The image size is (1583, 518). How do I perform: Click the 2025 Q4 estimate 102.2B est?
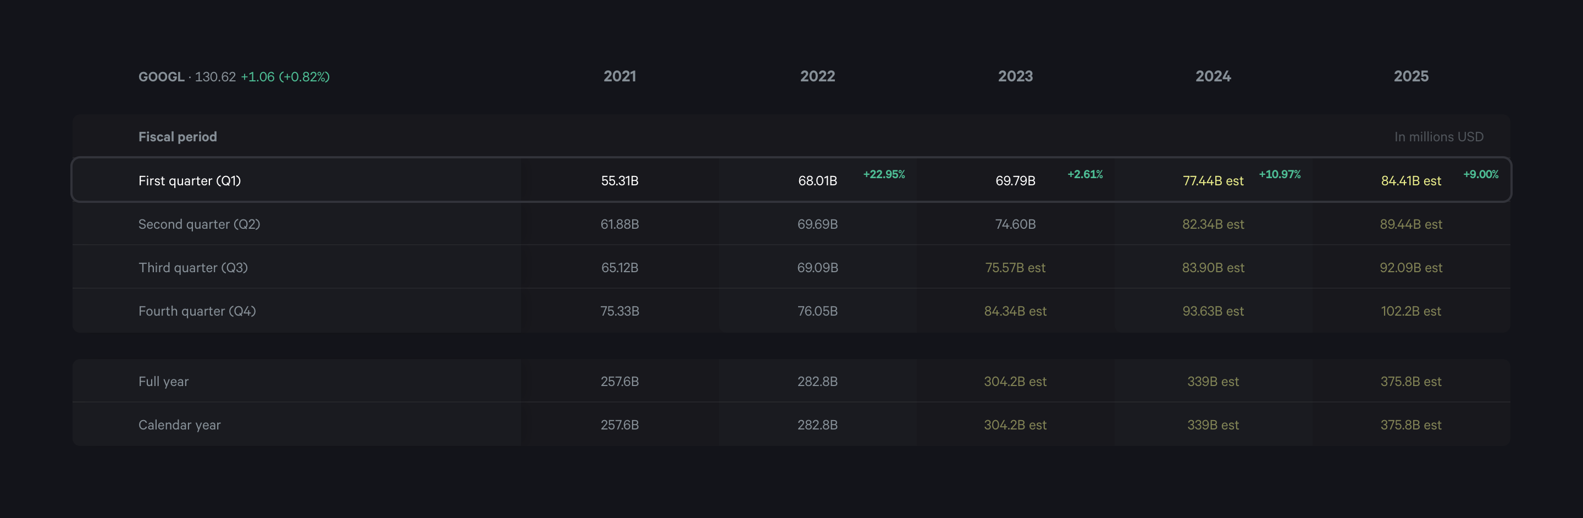(1411, 311)
